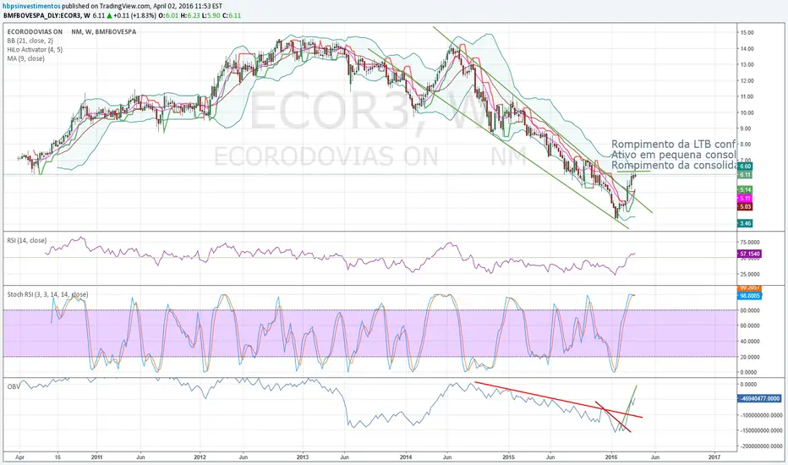Open the hbpsinvestimentos author profile link

pyautogui.click(x=32, y=6)
